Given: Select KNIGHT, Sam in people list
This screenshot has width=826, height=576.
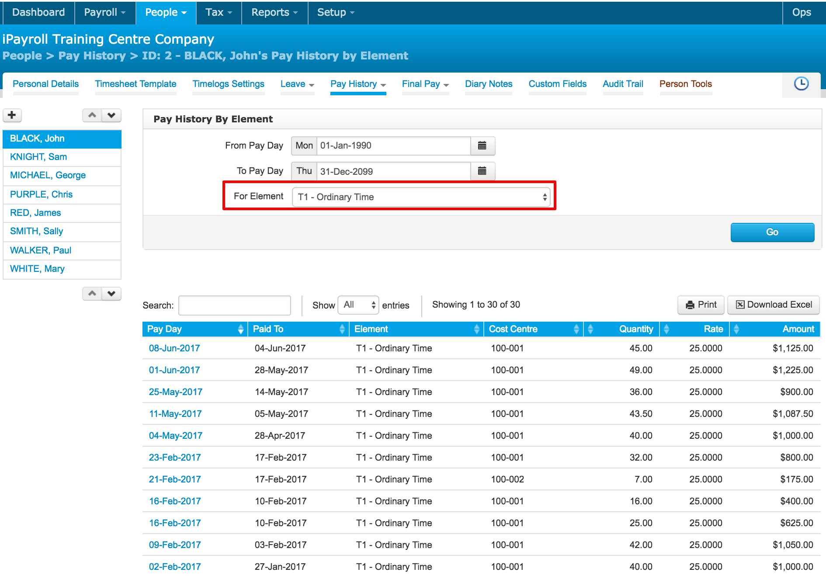Looking at the screenshot, I should coord(62,157).
